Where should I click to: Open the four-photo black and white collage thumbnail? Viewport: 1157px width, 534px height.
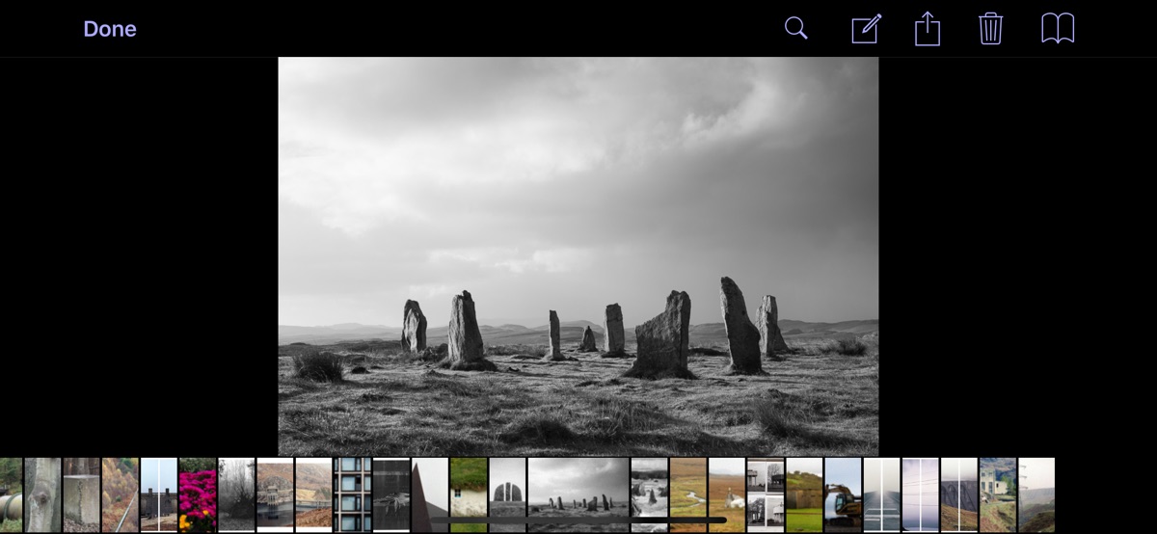(765, 494)
